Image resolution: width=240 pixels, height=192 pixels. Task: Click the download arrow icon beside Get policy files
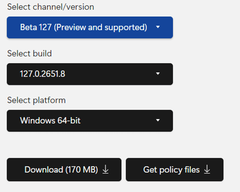pos(207,170)
